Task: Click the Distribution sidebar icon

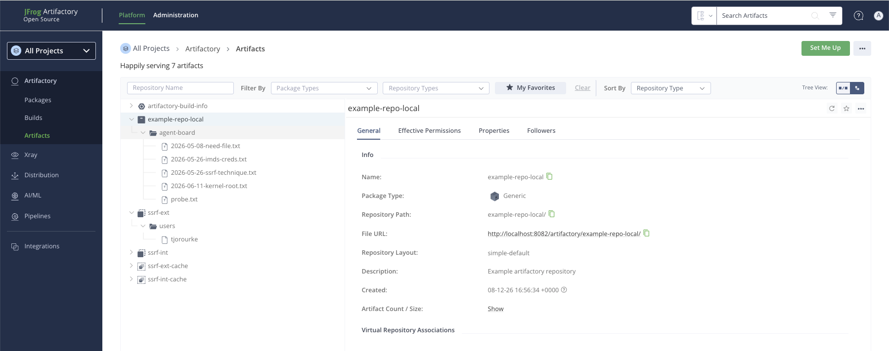Action: [x=15, y=175]
